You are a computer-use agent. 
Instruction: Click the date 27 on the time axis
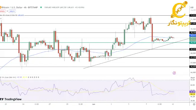coord(50,104)
